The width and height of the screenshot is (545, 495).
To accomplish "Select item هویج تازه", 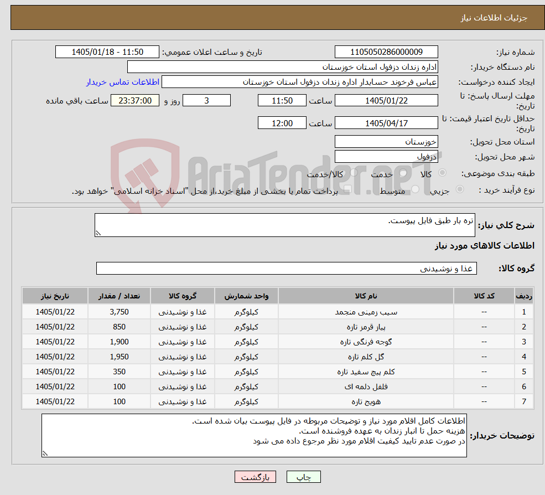I will pos(366,402).
